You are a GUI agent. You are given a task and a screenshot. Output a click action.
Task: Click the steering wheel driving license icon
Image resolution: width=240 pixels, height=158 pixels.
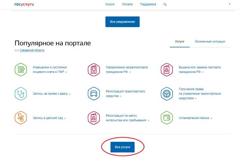click(x=167, y=94)
